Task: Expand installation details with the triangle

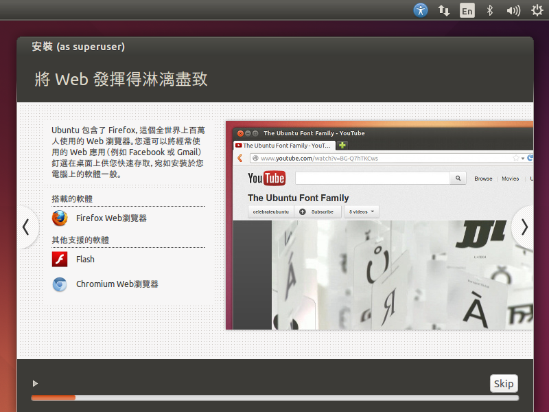Action: tap(35, 383)
